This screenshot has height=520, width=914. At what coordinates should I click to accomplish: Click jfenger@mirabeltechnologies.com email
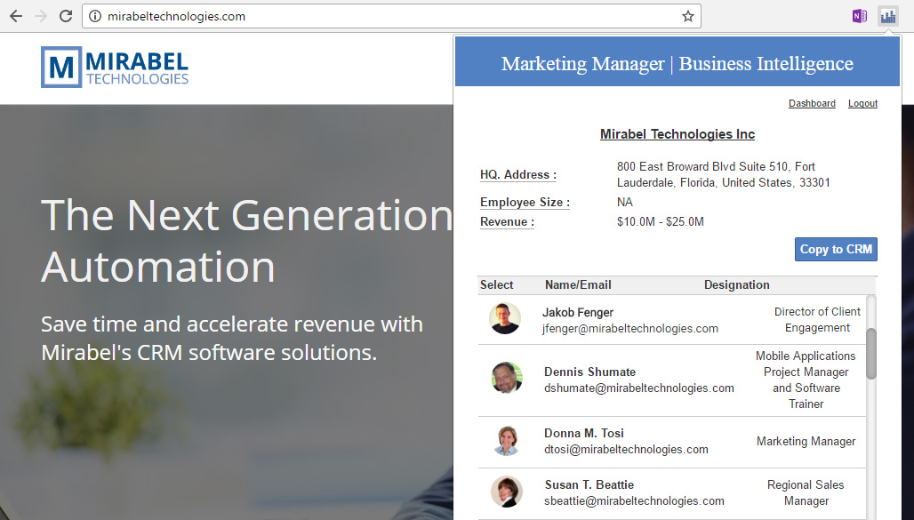[x=630, y=329]
